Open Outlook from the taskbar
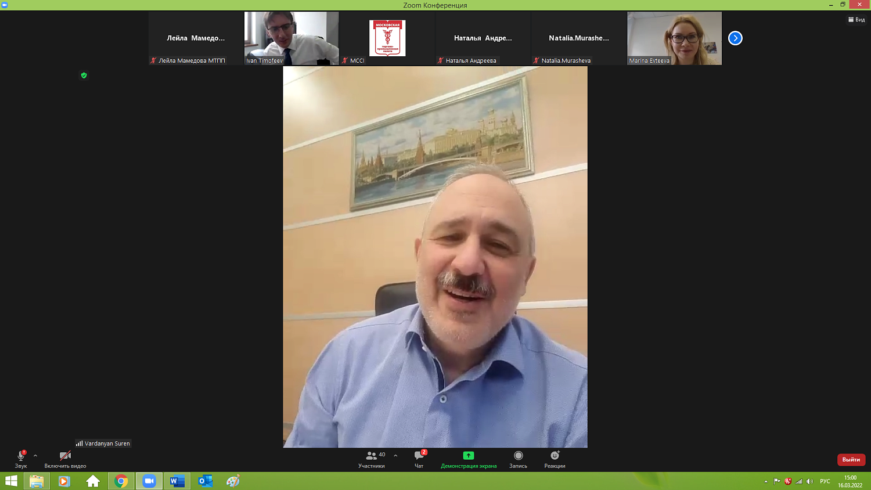The width and height of the screenshot is (871, 490). point(205,481)
